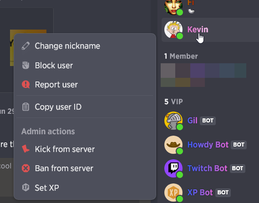Click the red boot Kick icon
The width and height of the screenshot is (259, 203).
(x=25, y=149)
